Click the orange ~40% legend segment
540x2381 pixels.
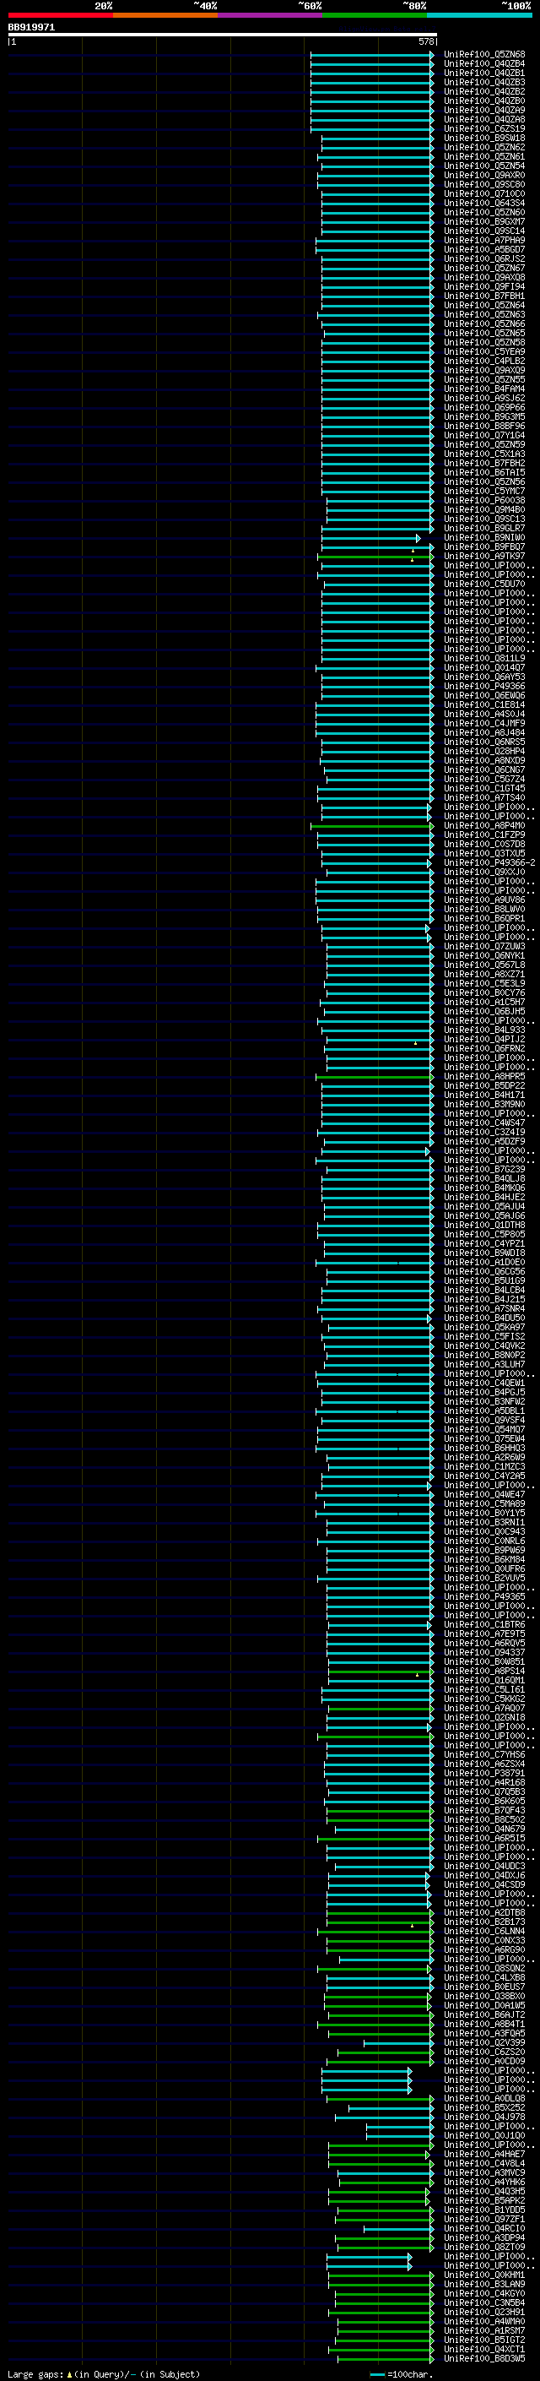tap(165, 15)
